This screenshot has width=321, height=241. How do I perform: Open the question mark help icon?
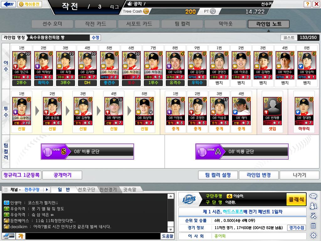click(307, 4)
